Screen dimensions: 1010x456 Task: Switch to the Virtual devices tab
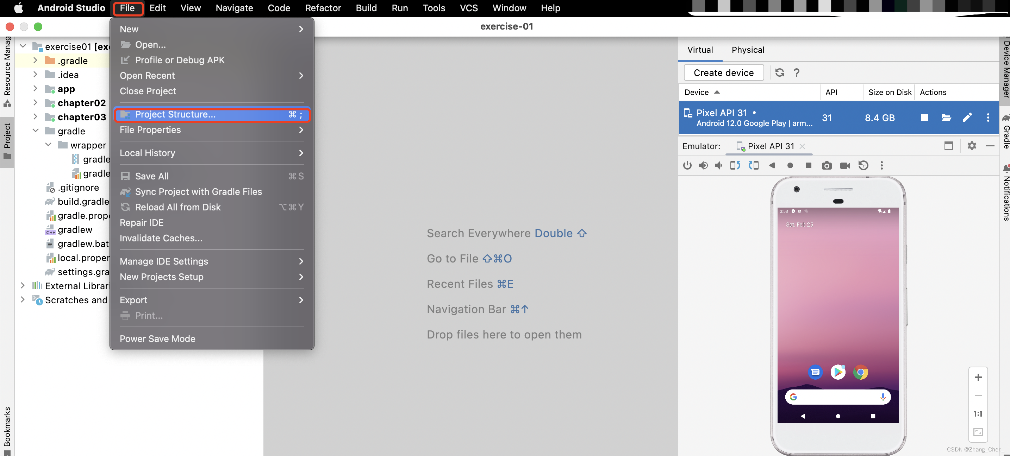700,50
